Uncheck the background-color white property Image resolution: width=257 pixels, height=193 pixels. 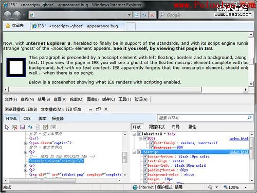tap(145, 174)
